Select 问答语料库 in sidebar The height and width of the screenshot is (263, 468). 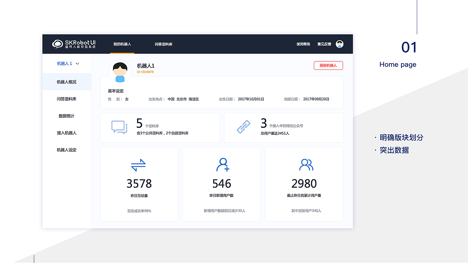pyautogui.click(x=67, y=99)
